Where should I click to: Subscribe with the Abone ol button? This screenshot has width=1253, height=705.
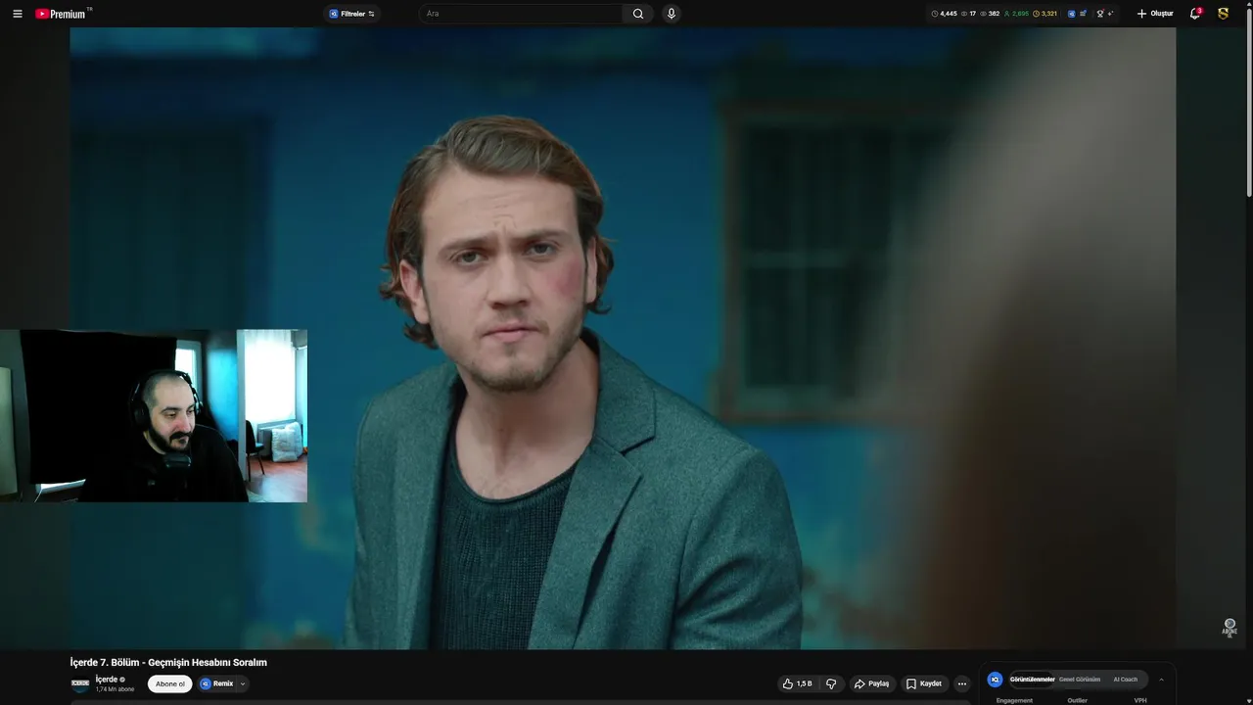click(170, 683)
